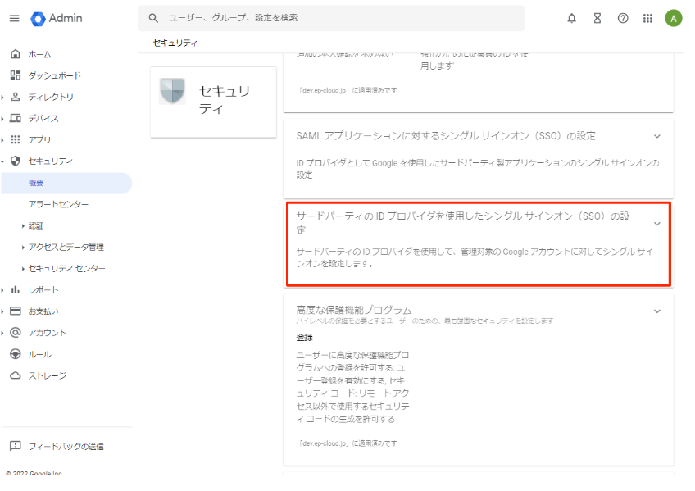This screenshot has height=491, width=695.
Task: Click the セキュリティ shield icon in sidebar
Action: pos(16,161)
